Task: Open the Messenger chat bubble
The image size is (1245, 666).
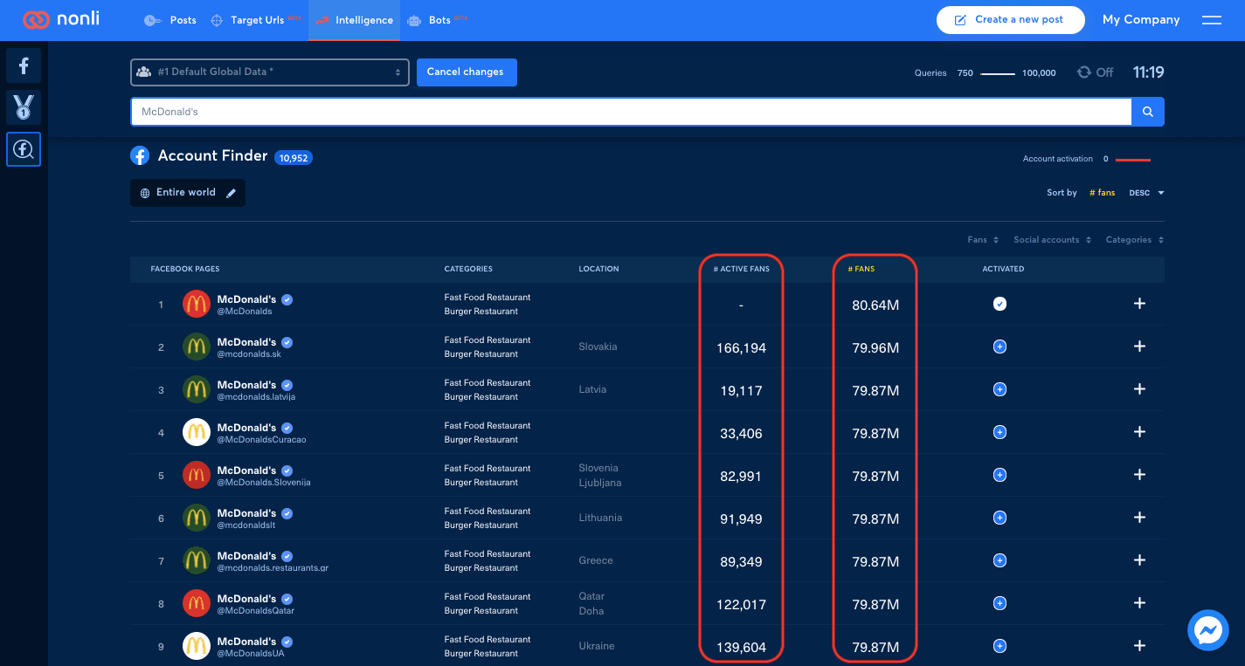Action: click(x=1208, y=630)
